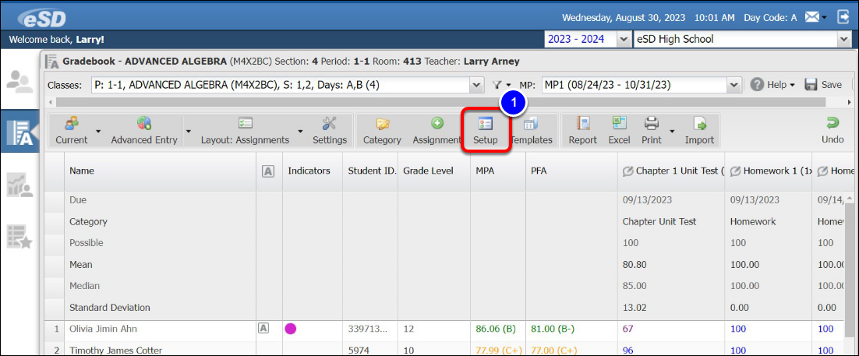Click the Chapter Unit Test category cell

[x=659, y=222]
